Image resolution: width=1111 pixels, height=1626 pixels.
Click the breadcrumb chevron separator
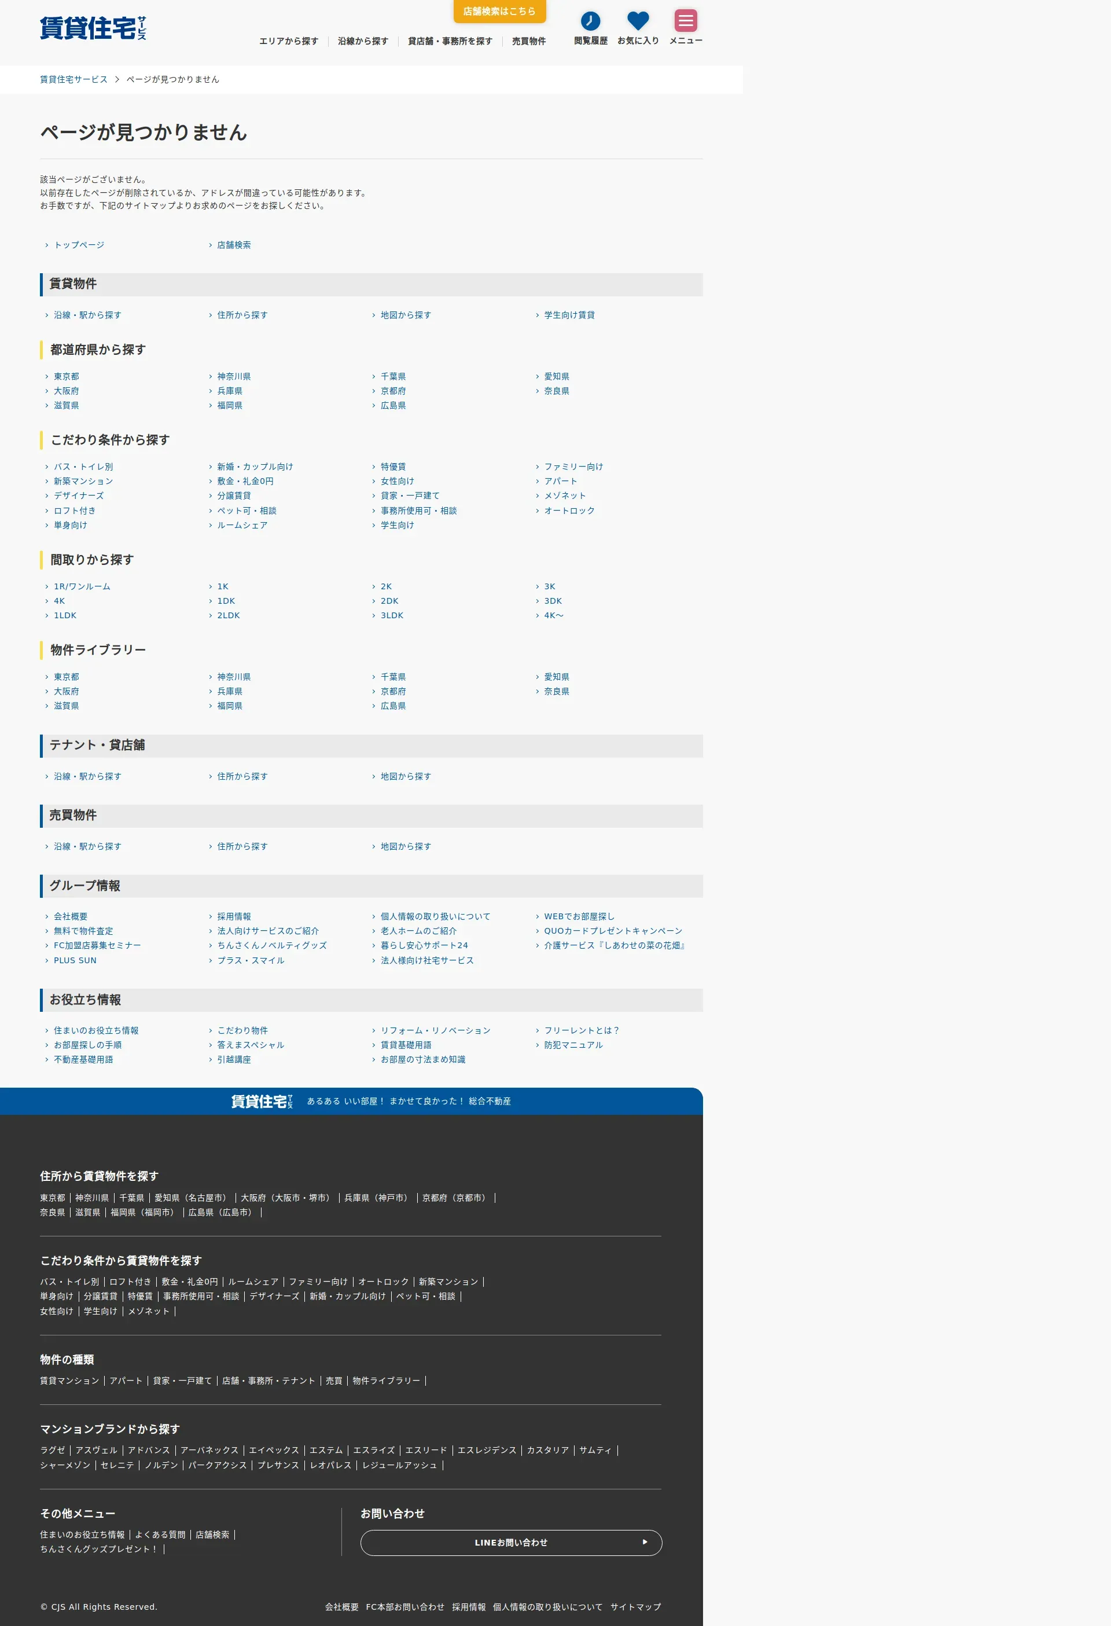[x=117, y=80]
